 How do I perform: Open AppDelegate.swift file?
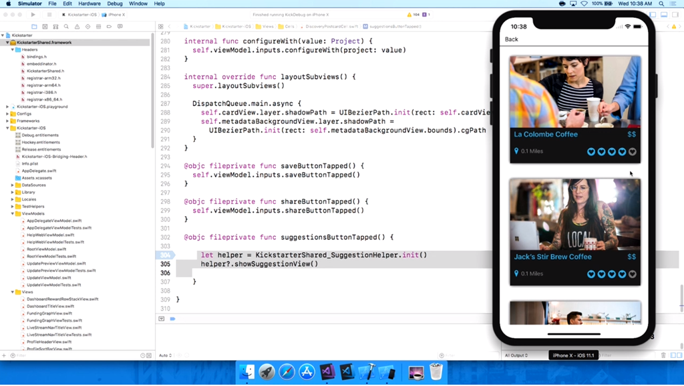(x=39, y=171)
